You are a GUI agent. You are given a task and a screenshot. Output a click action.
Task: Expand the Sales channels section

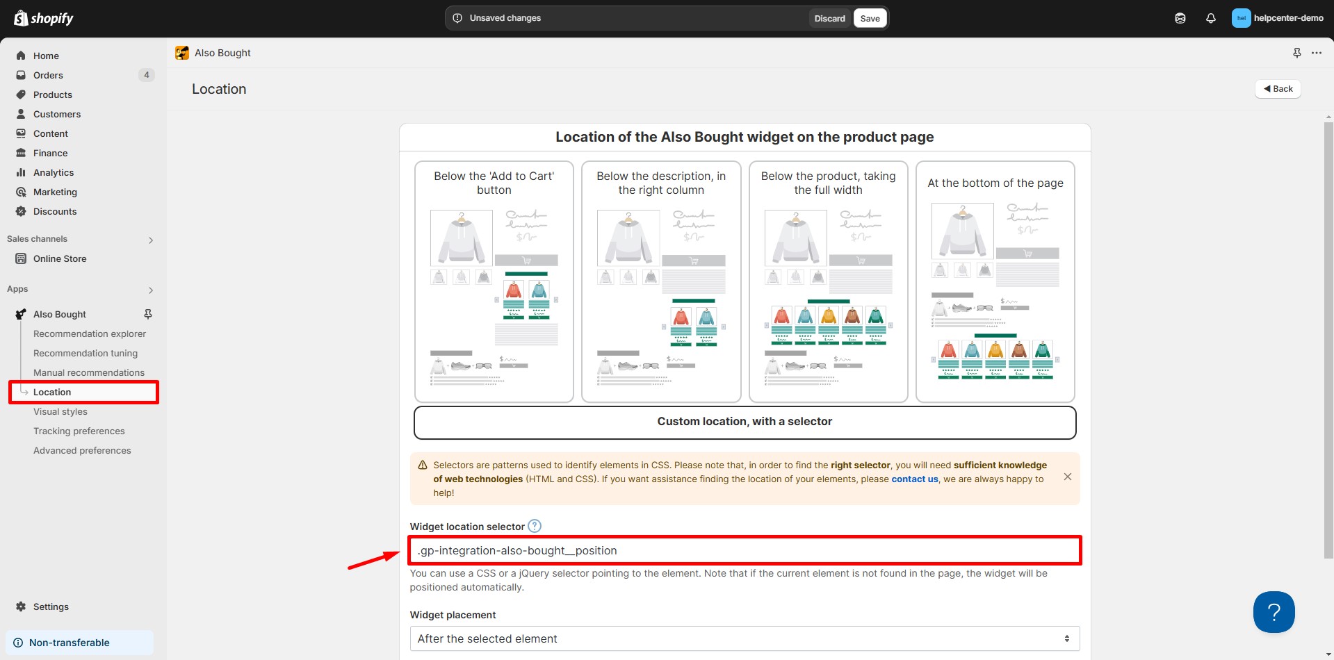151,240
